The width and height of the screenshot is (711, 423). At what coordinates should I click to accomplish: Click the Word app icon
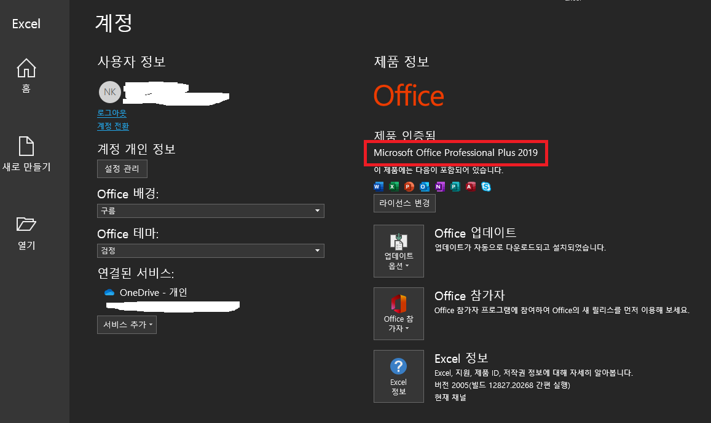click(x=379, y=186)
